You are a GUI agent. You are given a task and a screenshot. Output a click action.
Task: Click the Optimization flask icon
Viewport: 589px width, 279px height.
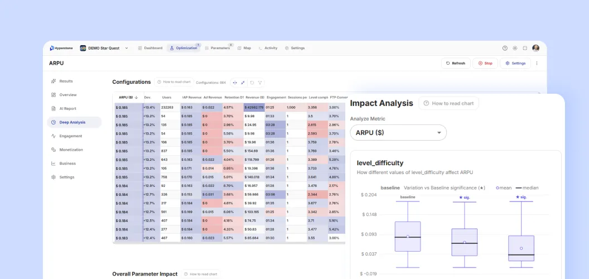pyautogui.click(x=172, y=48)
